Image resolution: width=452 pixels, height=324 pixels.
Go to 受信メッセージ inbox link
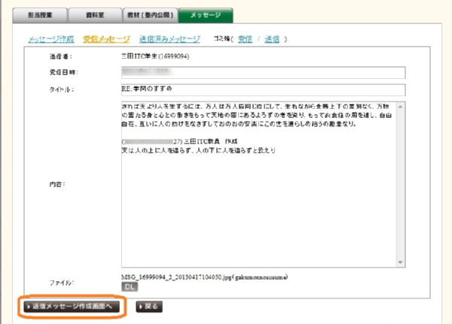point(106,38)
